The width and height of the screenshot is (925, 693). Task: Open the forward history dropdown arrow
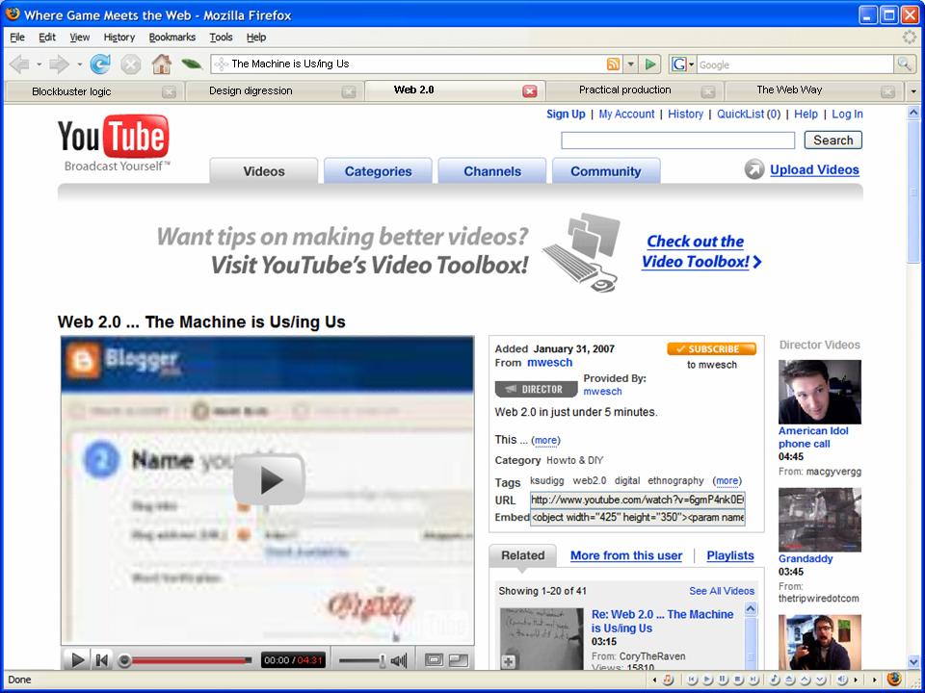[x=79, y=64]
